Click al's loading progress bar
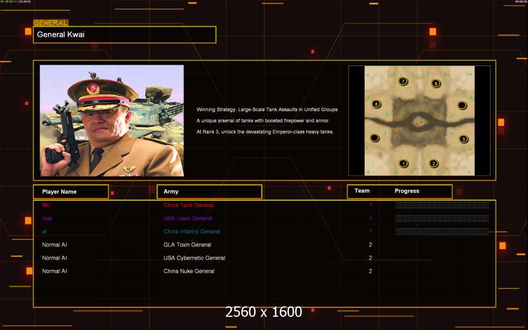 442,232
